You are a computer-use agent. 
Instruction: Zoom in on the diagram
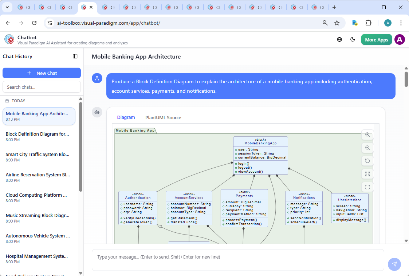pyautogui.click(x=367, y=135)
